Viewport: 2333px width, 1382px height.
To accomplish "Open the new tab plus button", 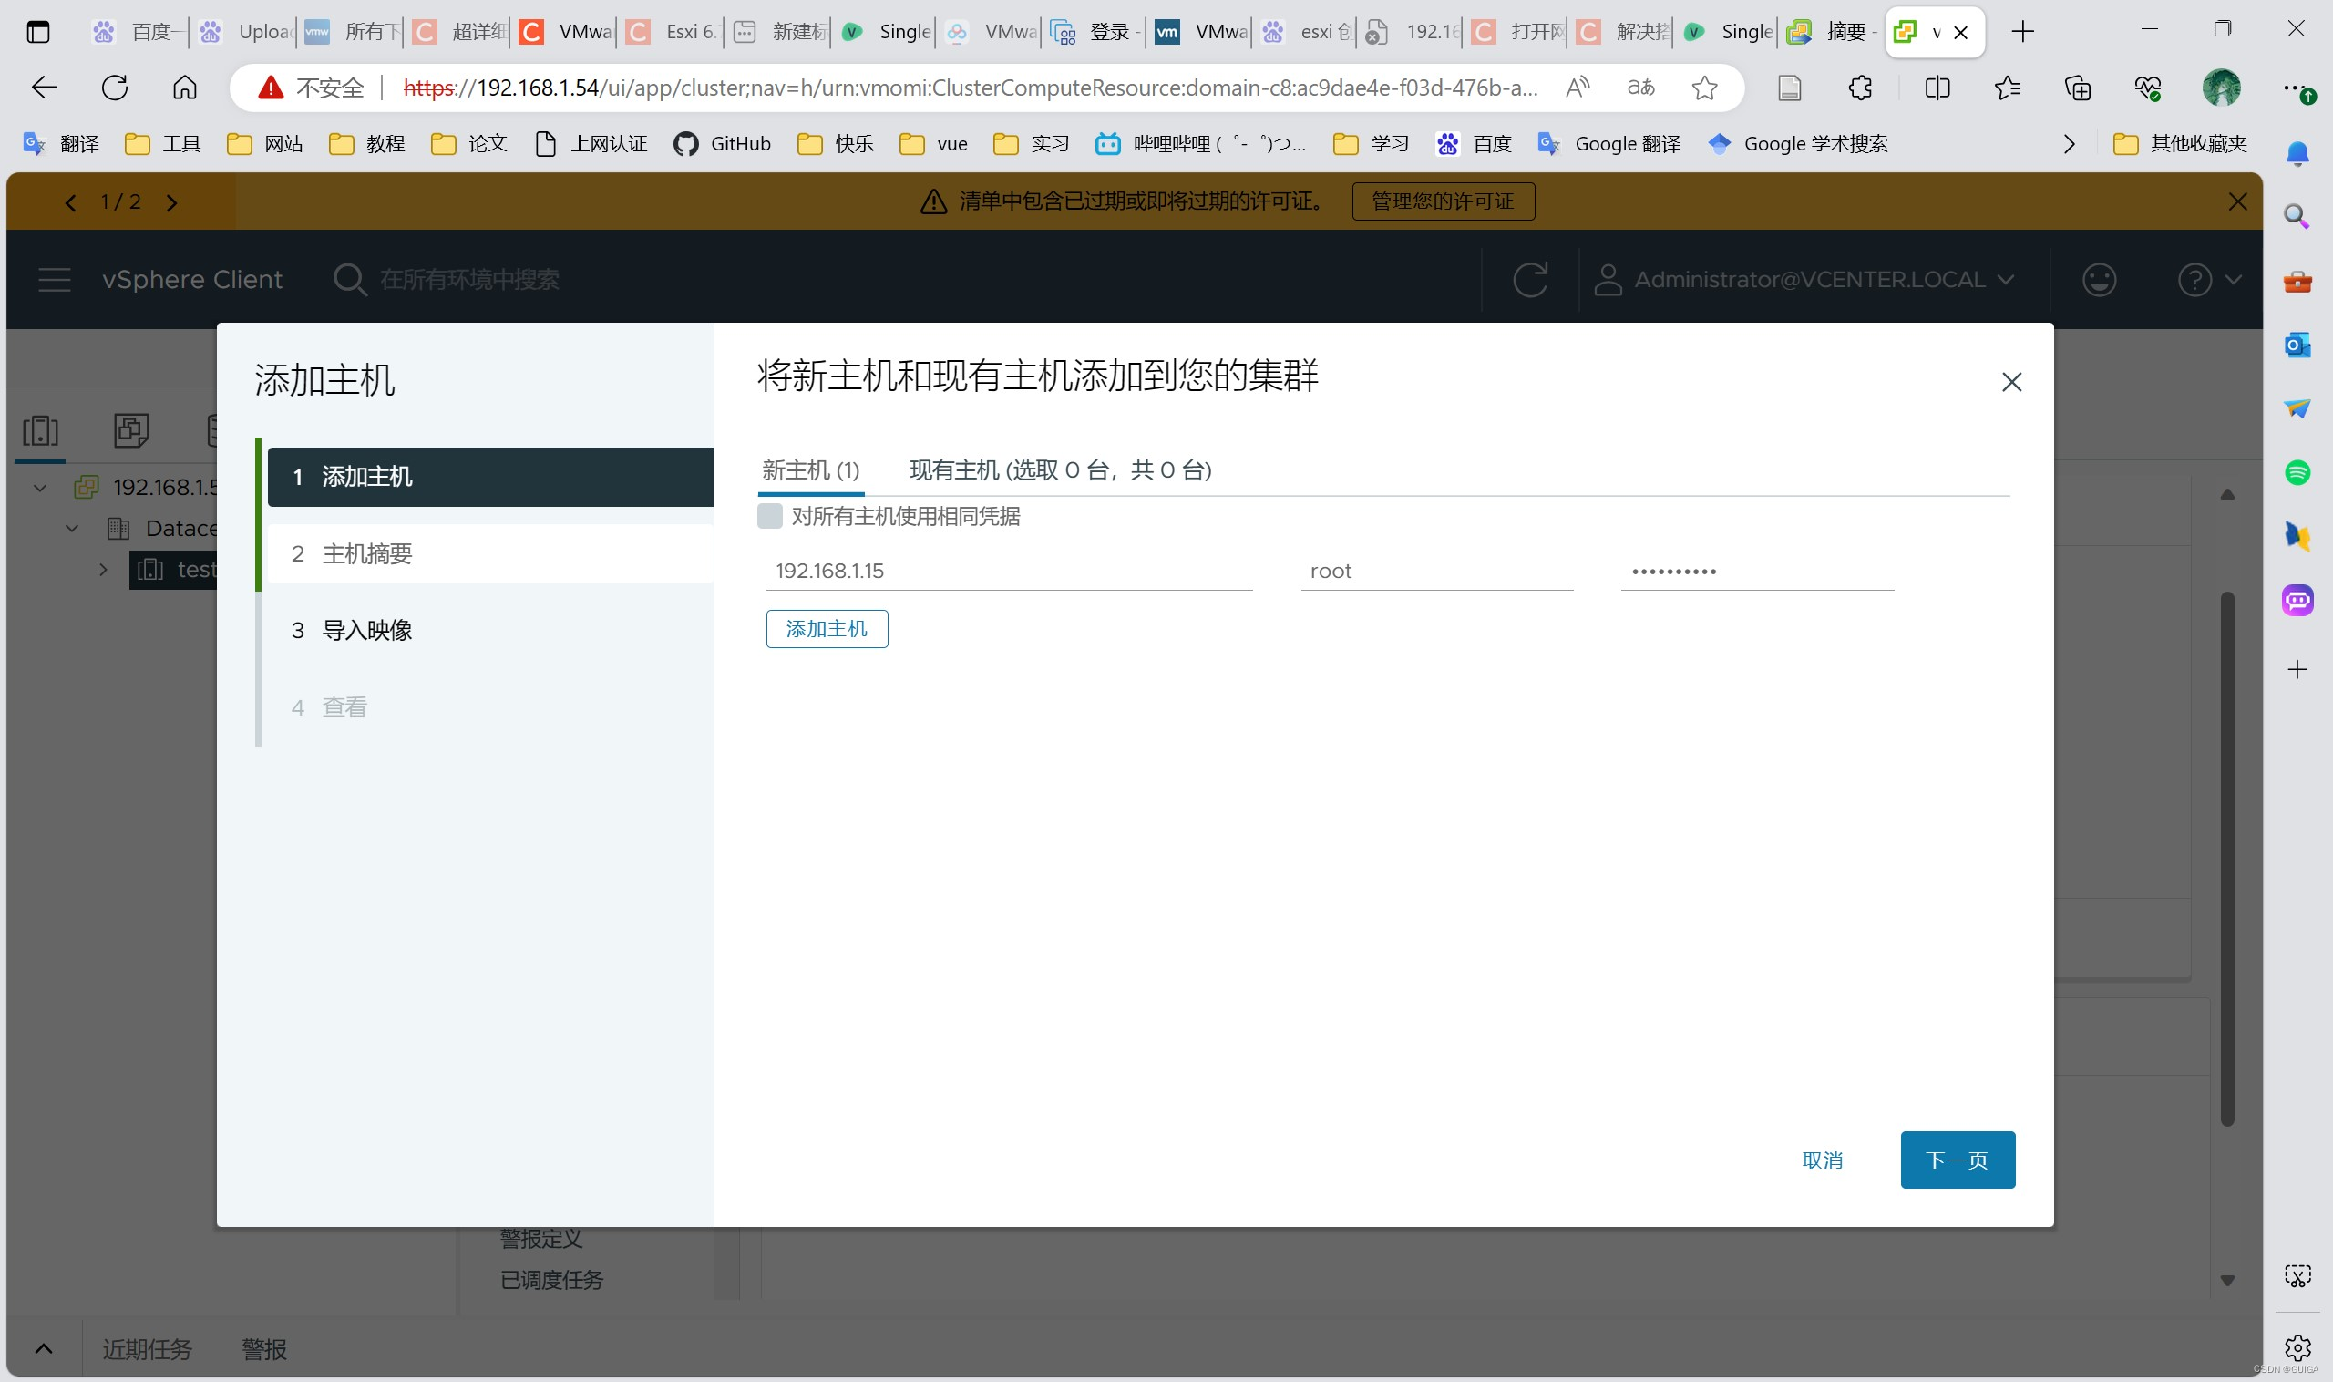I will coord(2022,32).
